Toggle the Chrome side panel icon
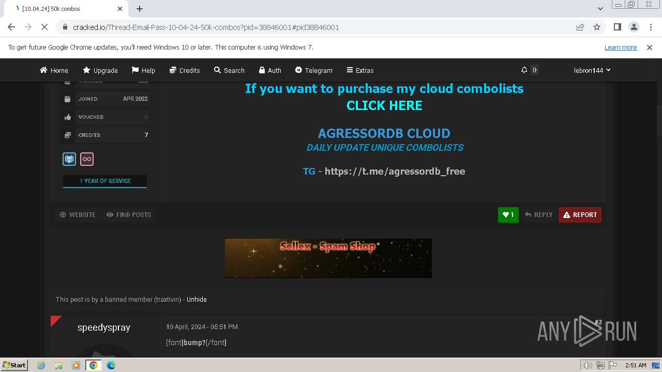The width and height of the screenshot is (662, 372). point(617,27)
